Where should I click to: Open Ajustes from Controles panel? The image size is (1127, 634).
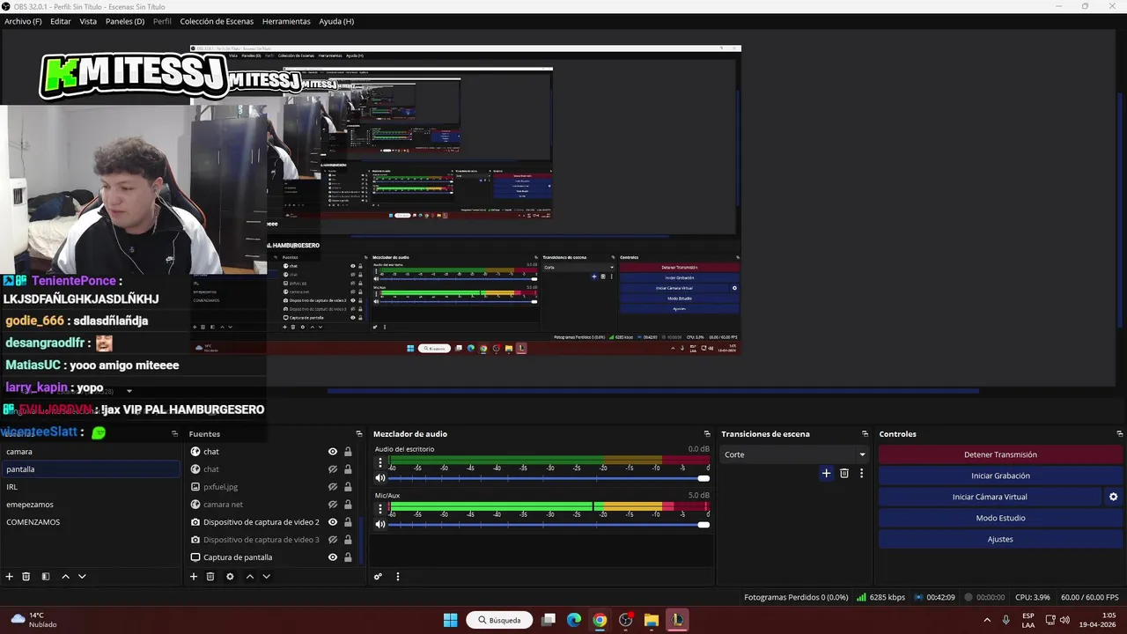1000,539
